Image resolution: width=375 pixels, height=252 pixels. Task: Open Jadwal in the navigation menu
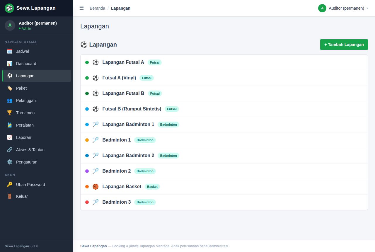(37, 51)
